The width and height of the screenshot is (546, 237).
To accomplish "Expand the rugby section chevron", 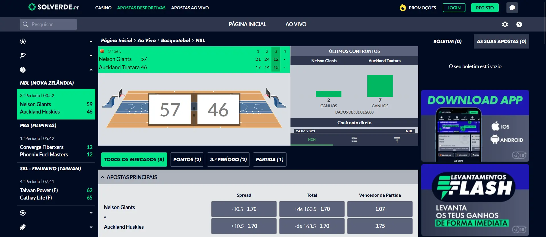I will pyautogui.click(x=91, y=227).
